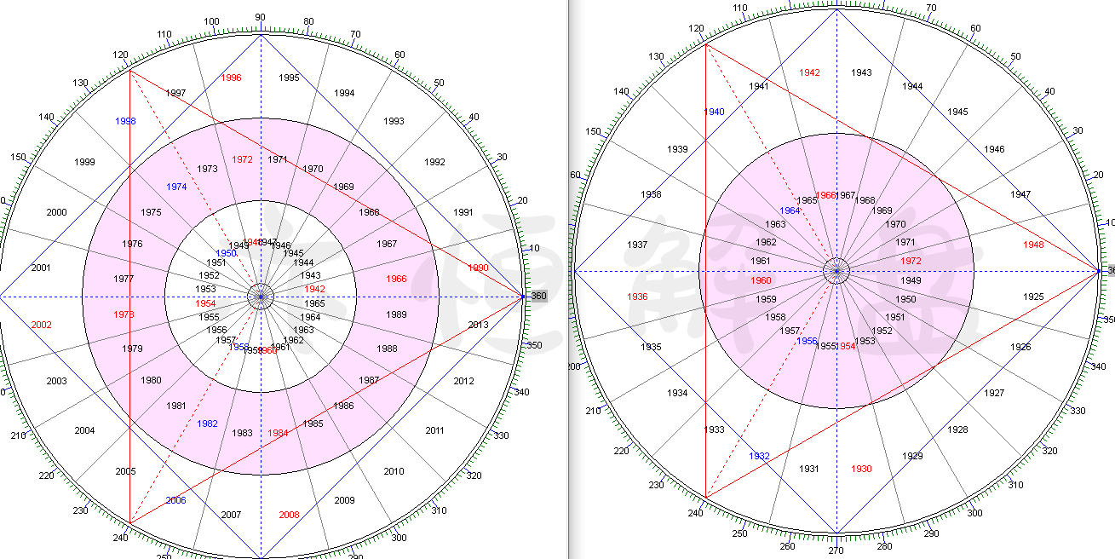Viewport: 1115px width, 559px height.
Task: Select the blue 2006 year label
Action: click(175, 500)
